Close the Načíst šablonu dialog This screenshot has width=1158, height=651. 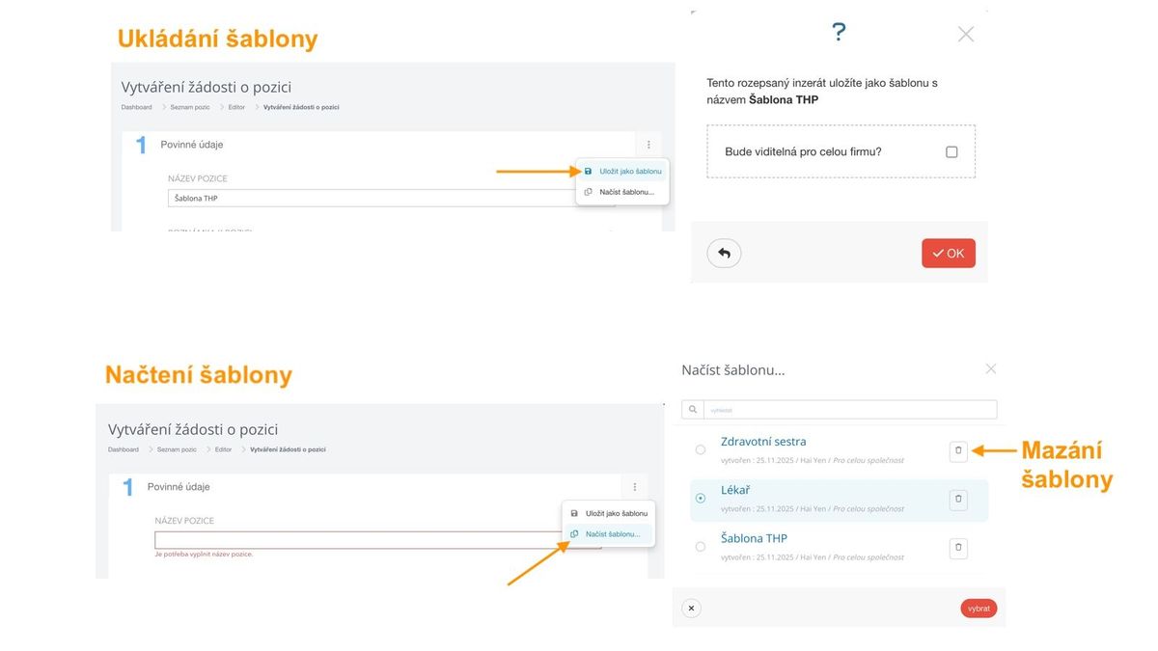[990, 368]
